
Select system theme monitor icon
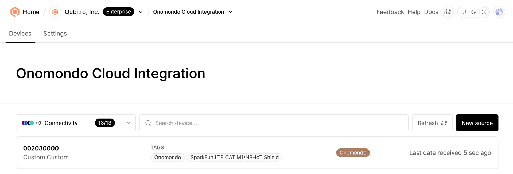463,12
